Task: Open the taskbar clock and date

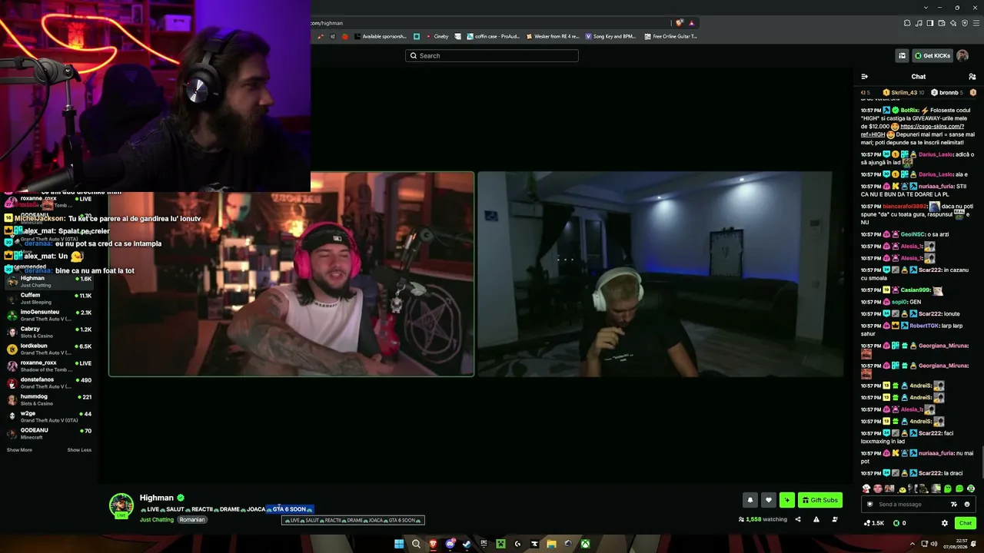Action: click(x=954, y=544)
